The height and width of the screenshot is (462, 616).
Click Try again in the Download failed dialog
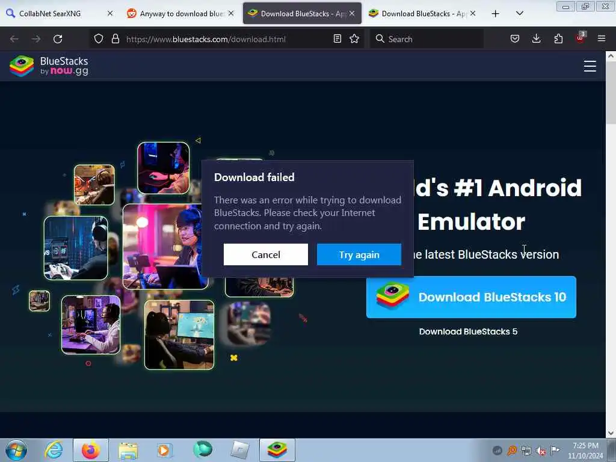pos(359,254)
